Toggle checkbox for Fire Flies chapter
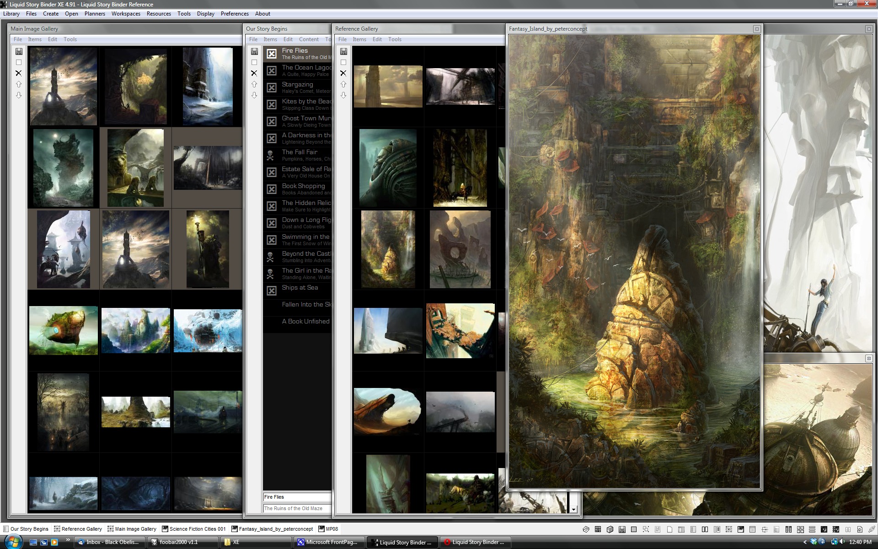This screenshot has width=878, height=549. (272, 54)
